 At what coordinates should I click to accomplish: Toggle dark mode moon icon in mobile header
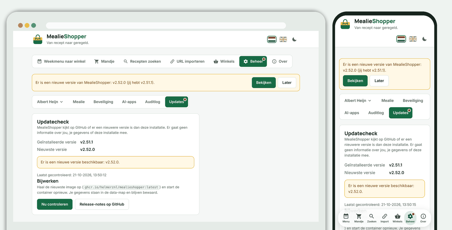pos(424,39)
